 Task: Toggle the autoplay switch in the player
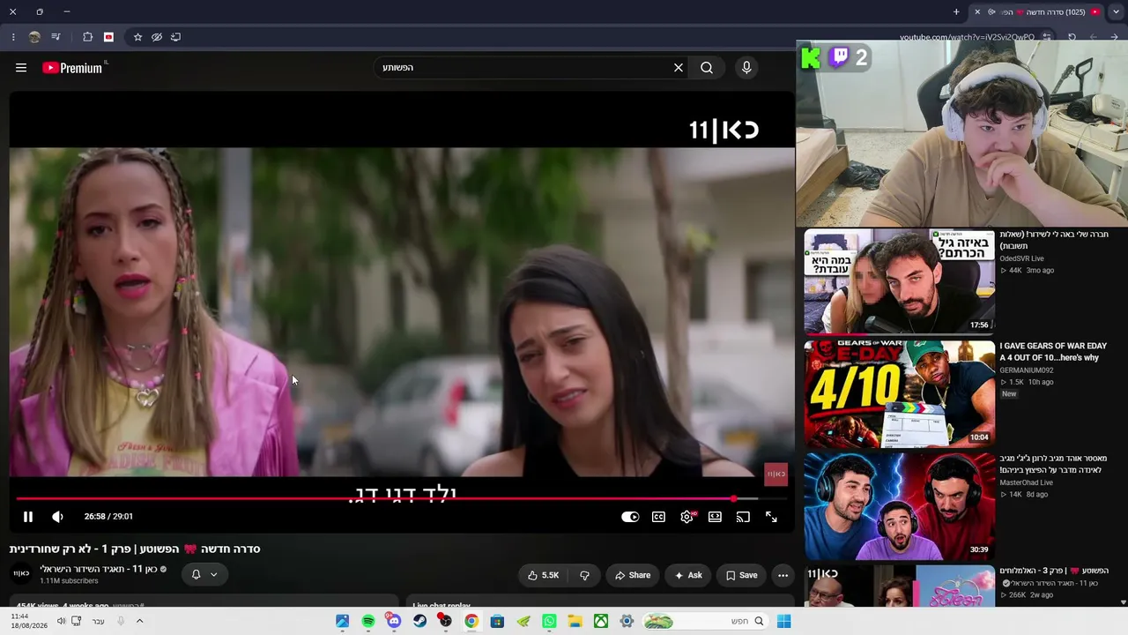point(630,517)
